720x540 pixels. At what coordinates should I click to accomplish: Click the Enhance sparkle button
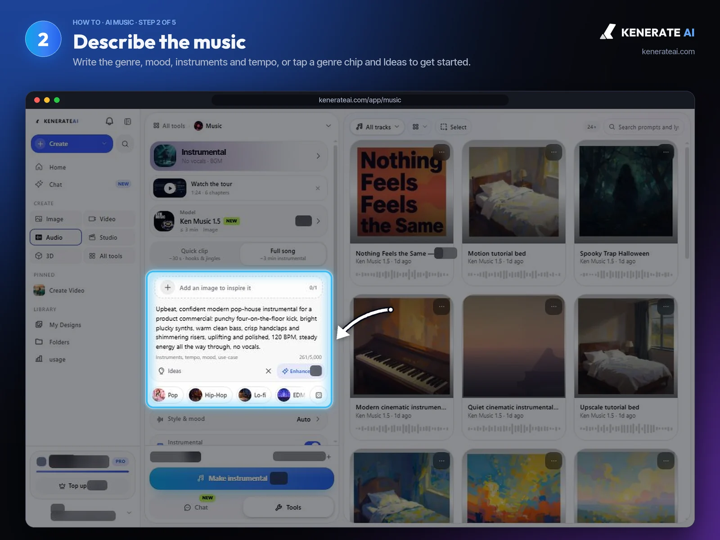pyautogui.click(x=300, y=371)
